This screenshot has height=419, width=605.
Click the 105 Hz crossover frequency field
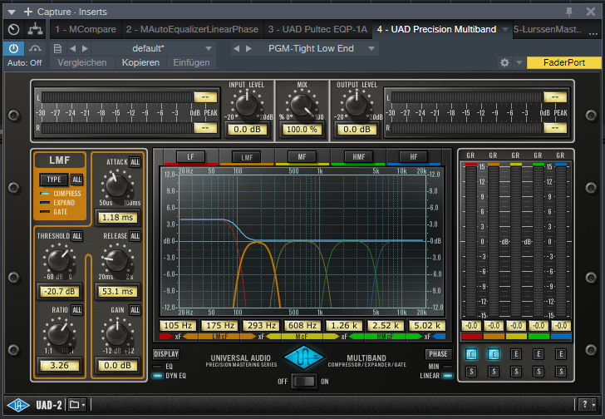[x=178, y=326]
